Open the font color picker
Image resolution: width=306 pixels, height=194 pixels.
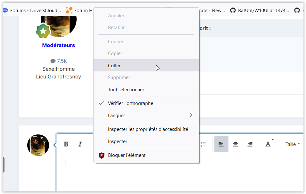[269, 144]
